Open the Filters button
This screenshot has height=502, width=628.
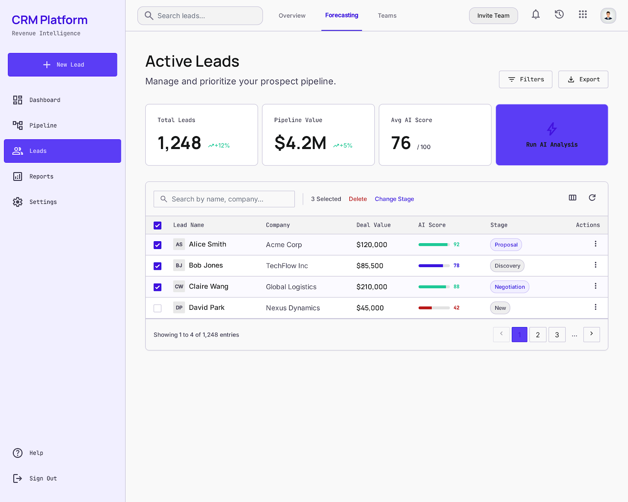pos(526,79)
